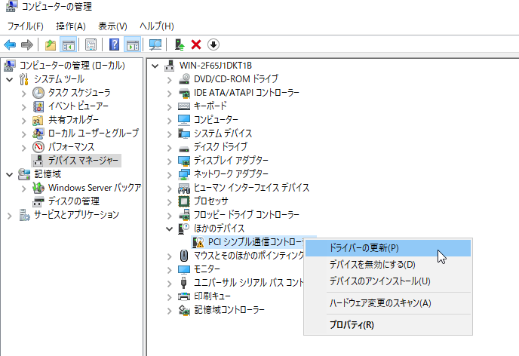Open the 表示(V) menu
The image size is (519, 356).
pyautogui.click(x=113, y=26)
